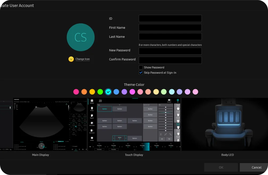
Task: Select the orange theme color swatch
Action: [84, 92]
